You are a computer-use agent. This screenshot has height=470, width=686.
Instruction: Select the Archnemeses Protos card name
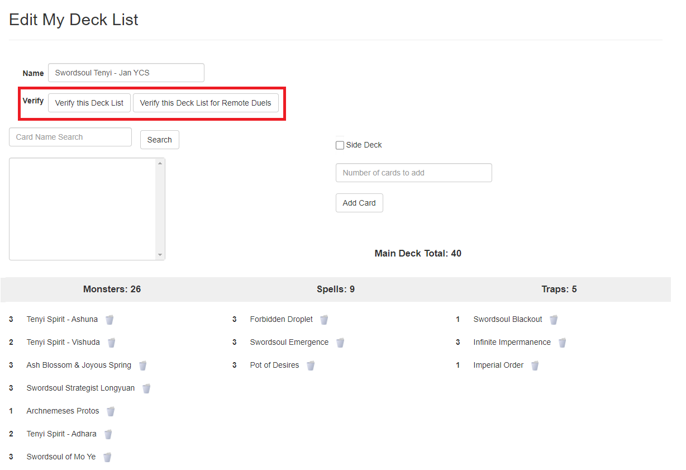63,411
